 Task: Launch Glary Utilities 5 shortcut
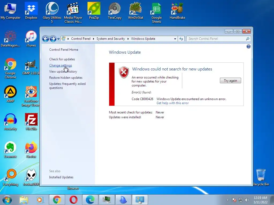52,12
